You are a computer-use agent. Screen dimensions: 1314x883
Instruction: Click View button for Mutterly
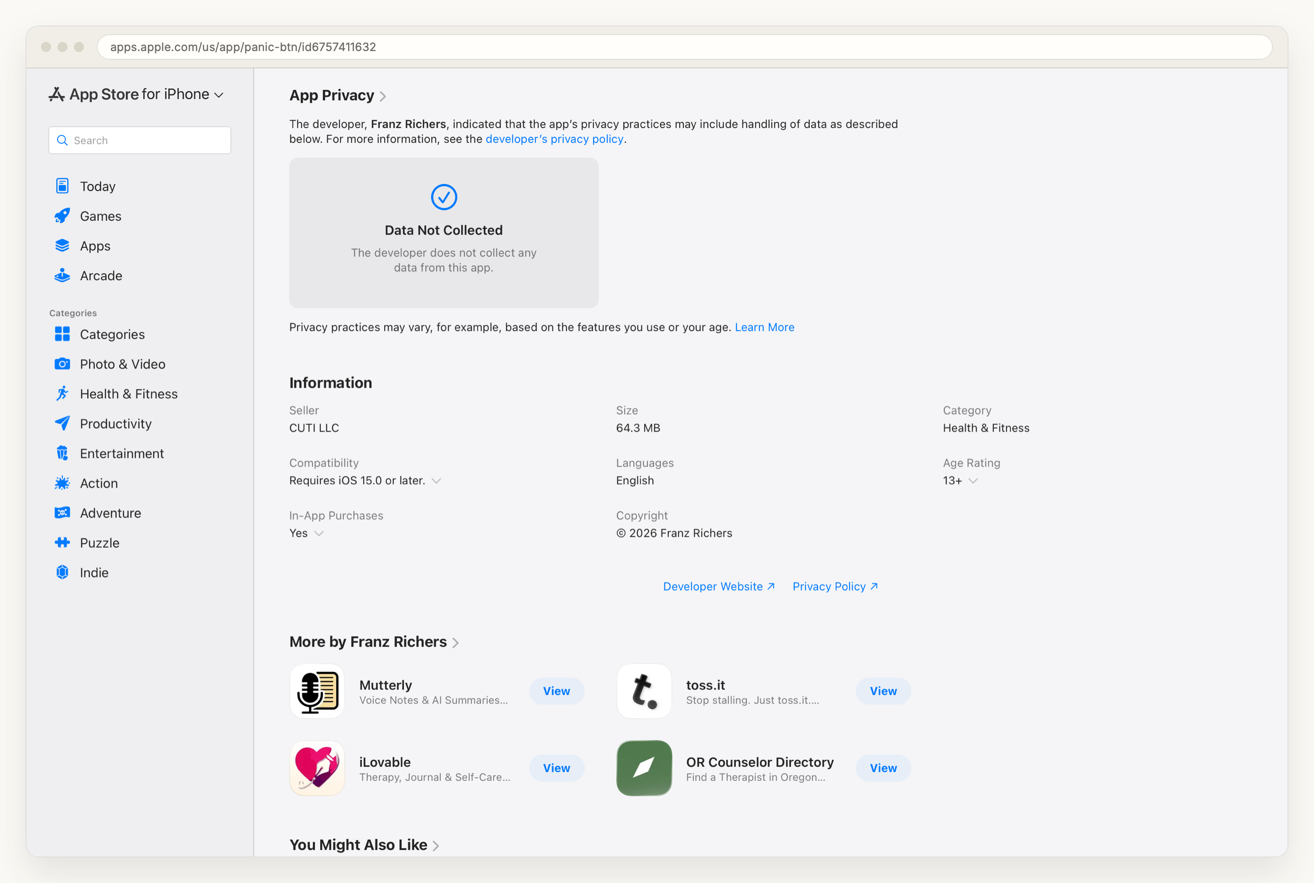pyautogui.click(x=557, y=691)
